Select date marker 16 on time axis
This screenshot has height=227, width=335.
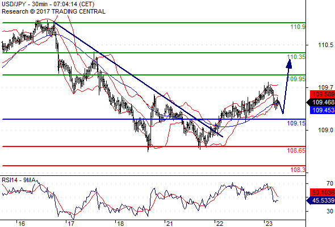[22, 224]
